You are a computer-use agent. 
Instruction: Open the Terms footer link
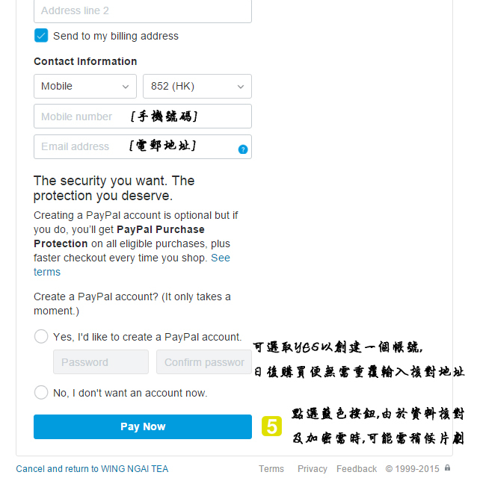click(x=271, y=469)
